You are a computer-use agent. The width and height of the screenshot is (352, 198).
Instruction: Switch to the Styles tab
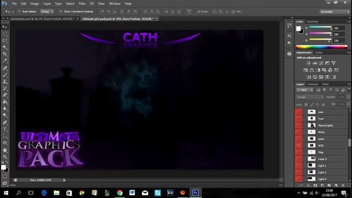point(319,53)
